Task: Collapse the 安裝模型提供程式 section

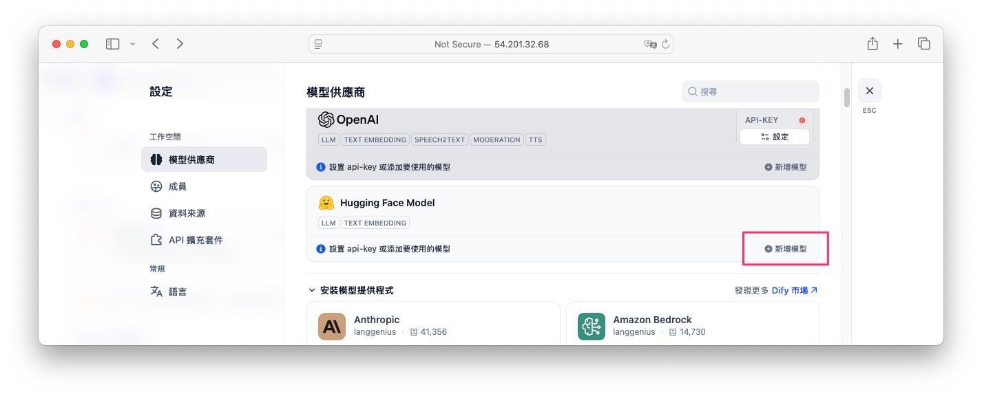Action: (x=311, y=291)
